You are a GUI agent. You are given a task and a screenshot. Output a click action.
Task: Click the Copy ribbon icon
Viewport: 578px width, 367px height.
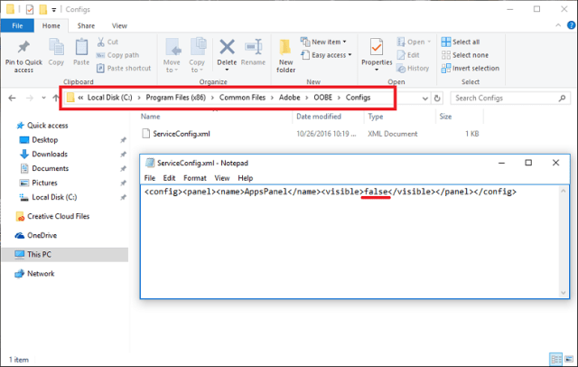56,47
